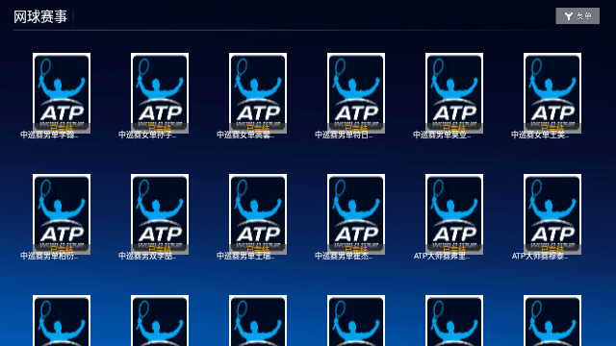Select ATP poster for 中巡赛男双李喆 match

tap(160, 214)
